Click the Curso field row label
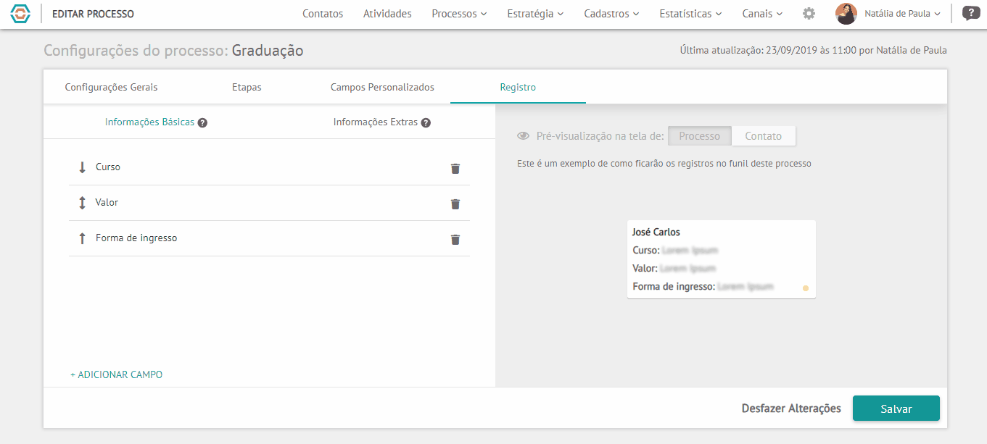 (x=108, y=167)
